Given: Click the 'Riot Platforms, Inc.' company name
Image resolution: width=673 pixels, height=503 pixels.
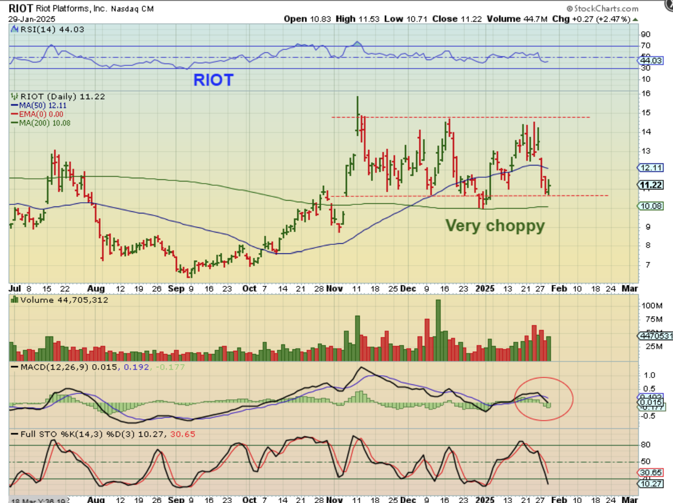Looking at the screenshot, I should tap(72, 9).
